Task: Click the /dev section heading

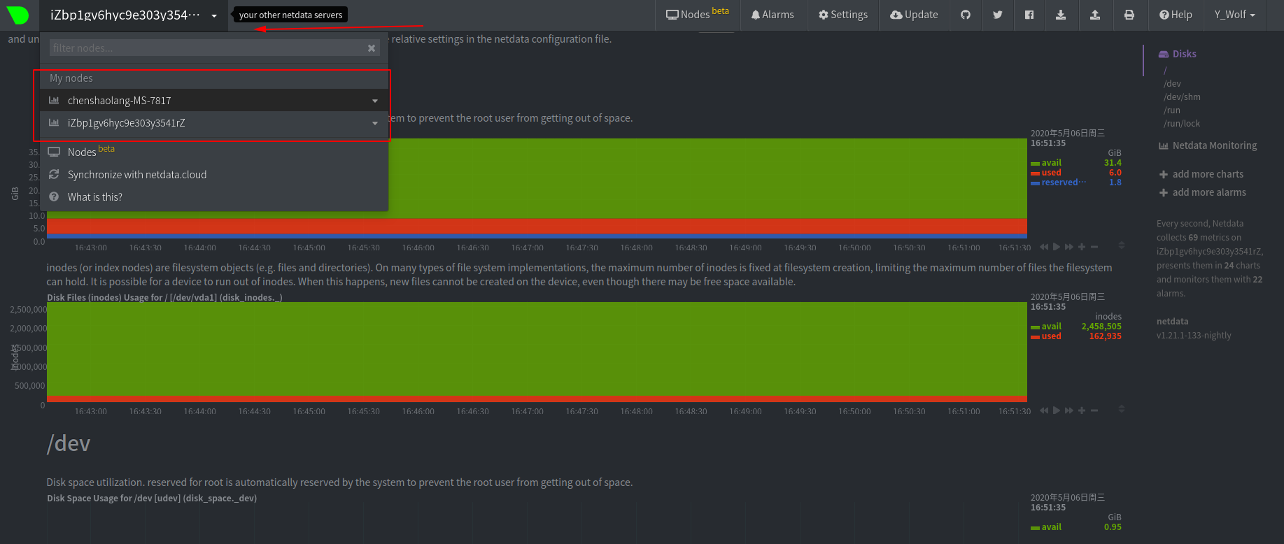Action: [69, 443]
